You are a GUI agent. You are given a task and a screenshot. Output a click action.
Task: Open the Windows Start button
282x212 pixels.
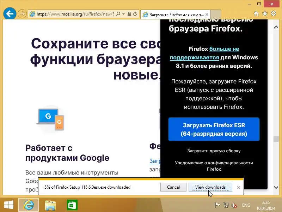point(8,205)
